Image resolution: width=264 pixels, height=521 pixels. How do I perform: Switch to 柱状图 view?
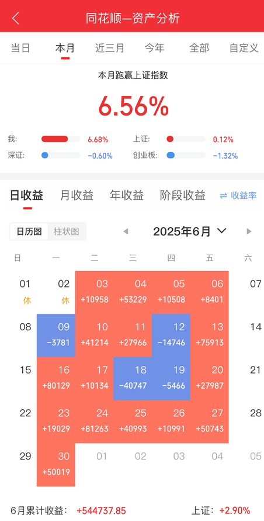(67, 232)
